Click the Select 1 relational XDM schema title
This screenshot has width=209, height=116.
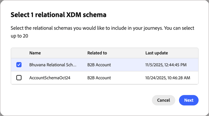59,15
